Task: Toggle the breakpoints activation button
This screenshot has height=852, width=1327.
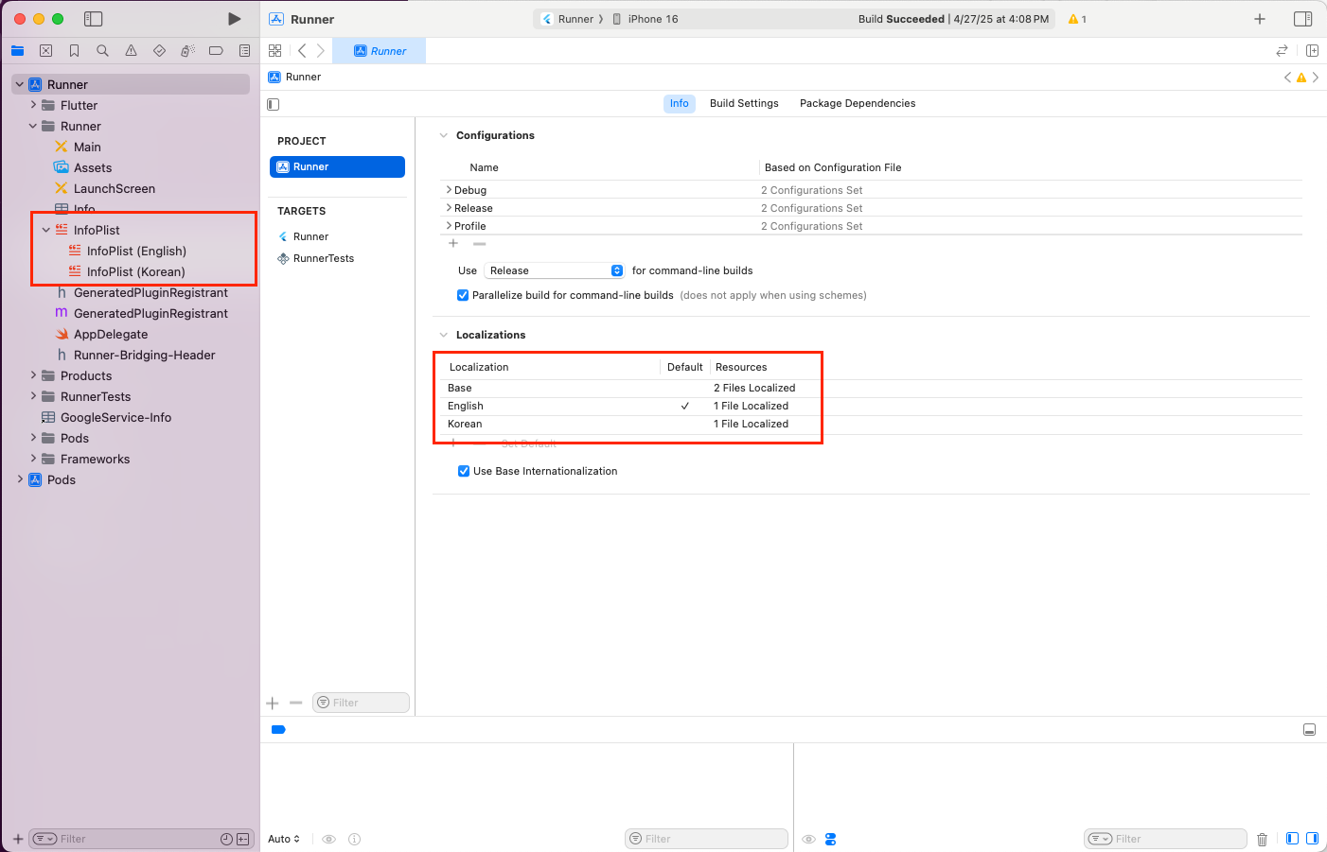Action: click(x=278, y=730)
